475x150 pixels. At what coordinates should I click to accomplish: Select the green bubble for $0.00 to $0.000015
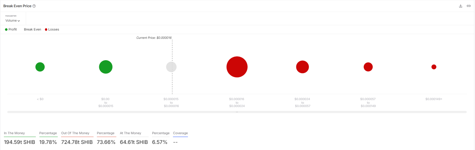click(x=106, y=67)
